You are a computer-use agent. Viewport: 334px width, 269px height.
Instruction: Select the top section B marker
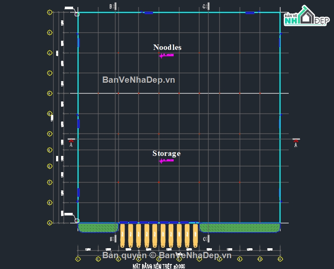coord(113,6)
